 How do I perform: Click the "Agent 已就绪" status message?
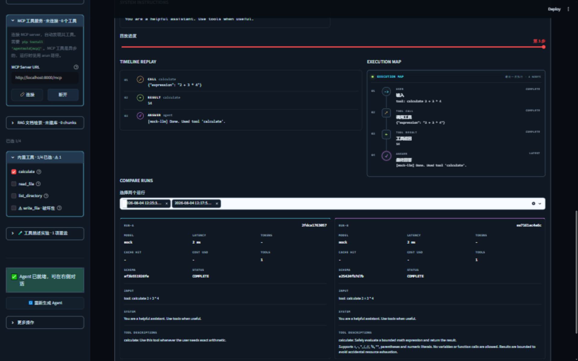[x=45, y=280]
